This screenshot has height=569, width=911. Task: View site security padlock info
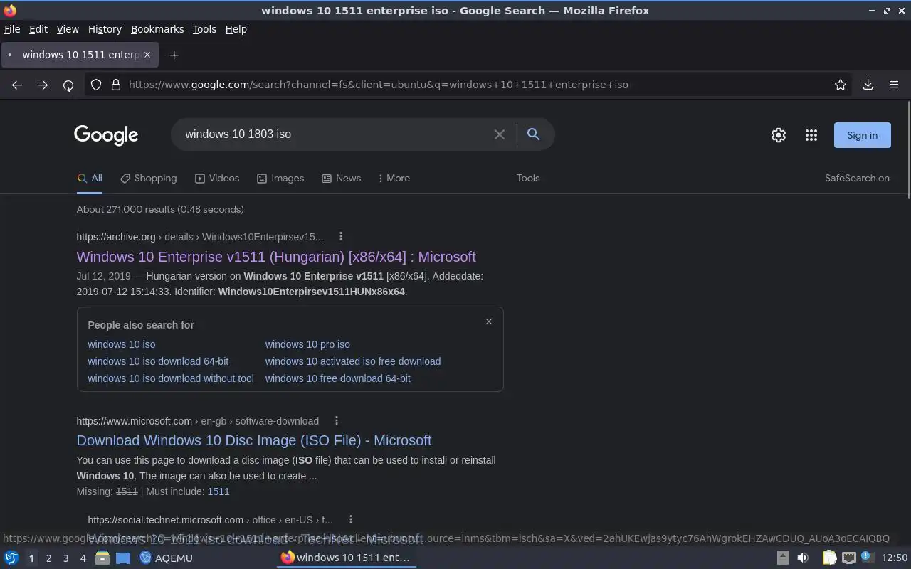pyautogui.click(x=116, y=85)
